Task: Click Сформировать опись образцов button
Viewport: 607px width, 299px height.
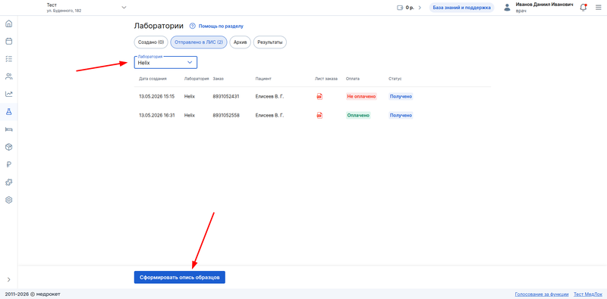Action: (x=180, y=277)
